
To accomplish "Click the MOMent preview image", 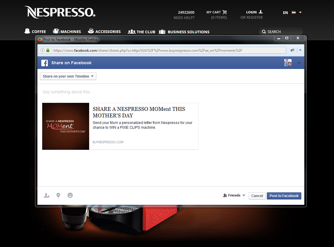I will click(x=66, y=126).
